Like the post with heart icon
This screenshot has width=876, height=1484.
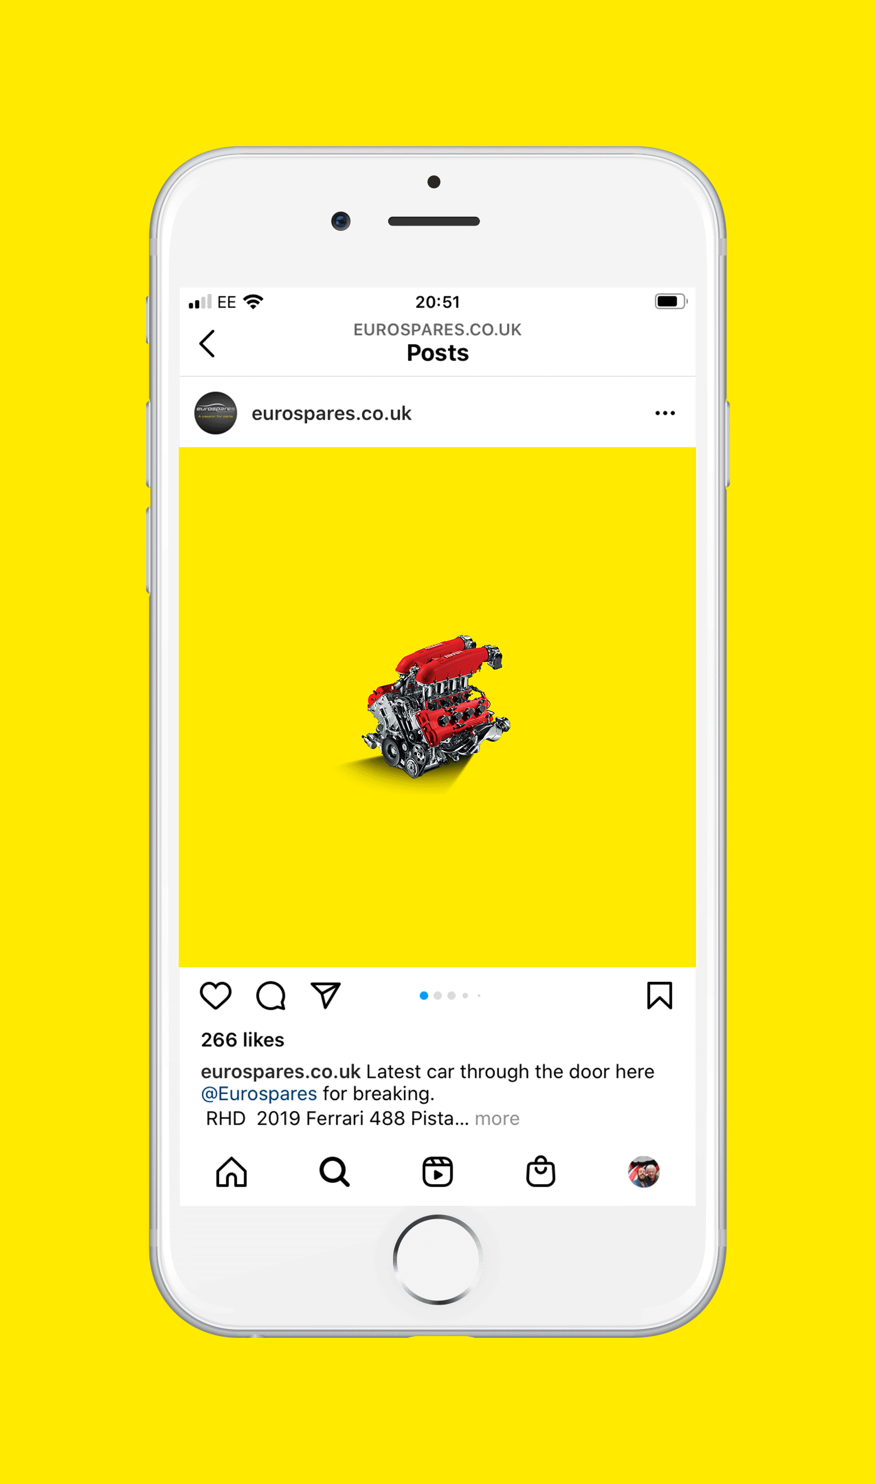215,995
